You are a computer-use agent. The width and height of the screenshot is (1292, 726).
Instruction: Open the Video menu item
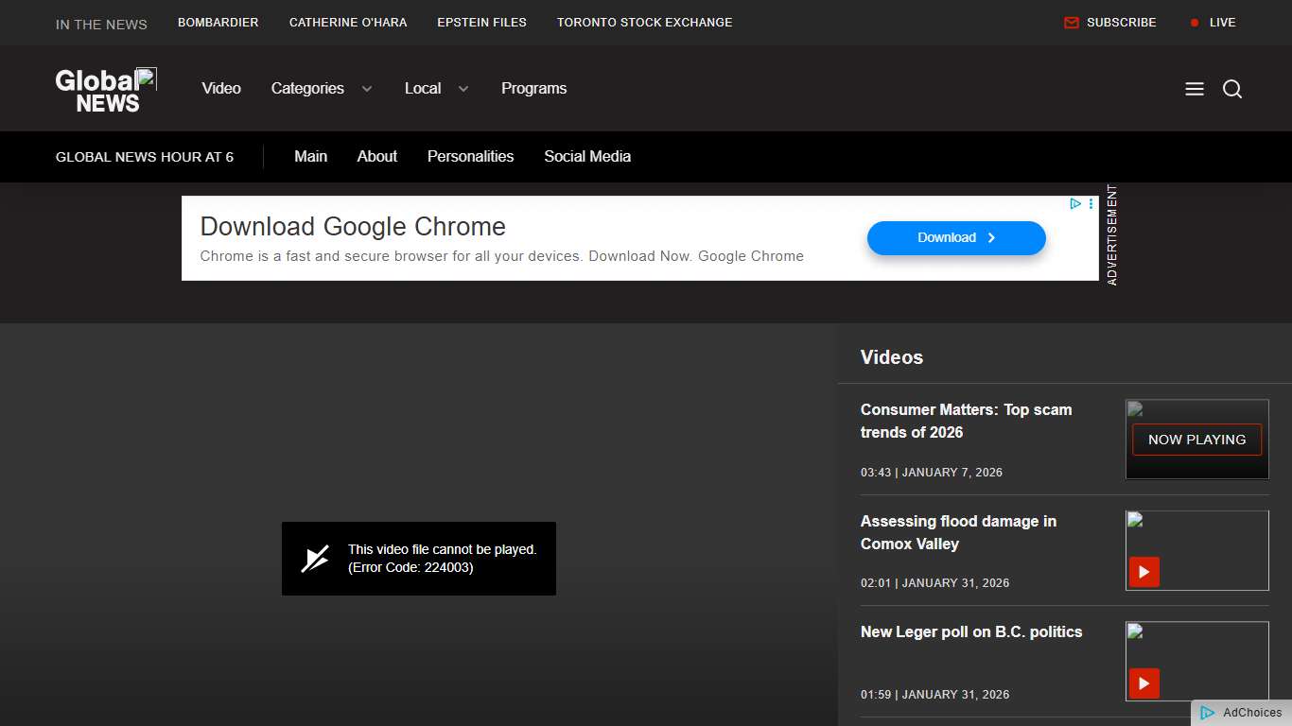tap(221, 89)
